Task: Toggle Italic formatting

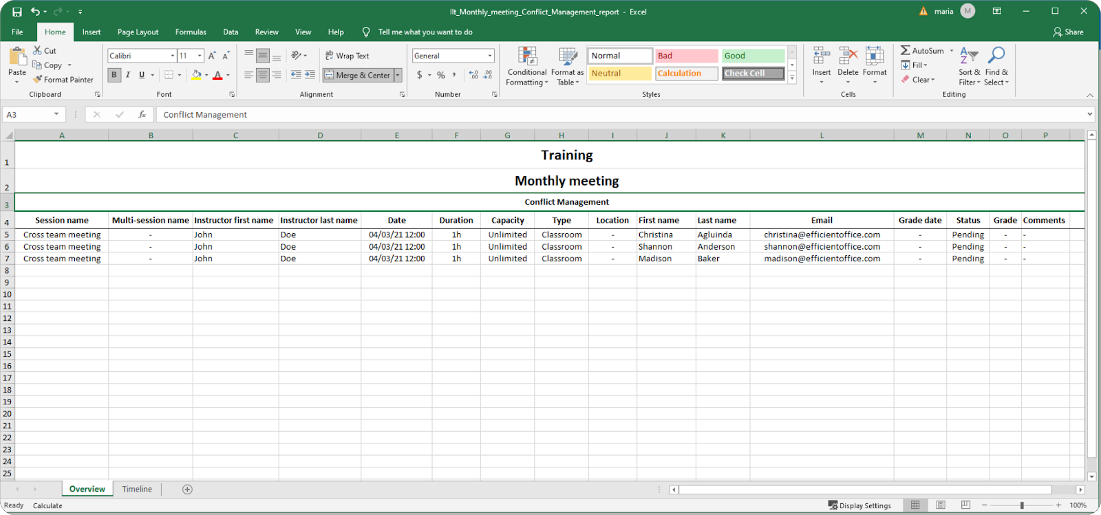Action: tap(128, 75)
